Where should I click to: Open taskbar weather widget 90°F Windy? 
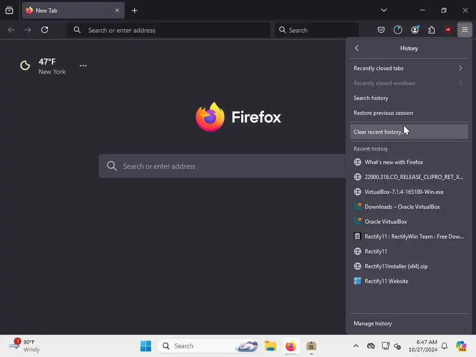coord(24,345)
